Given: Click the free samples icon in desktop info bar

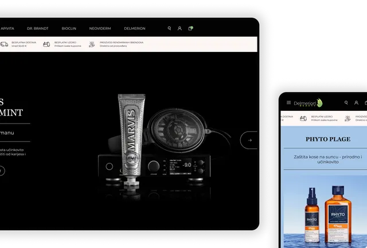Looking at the screenshot, I should 46,44.
